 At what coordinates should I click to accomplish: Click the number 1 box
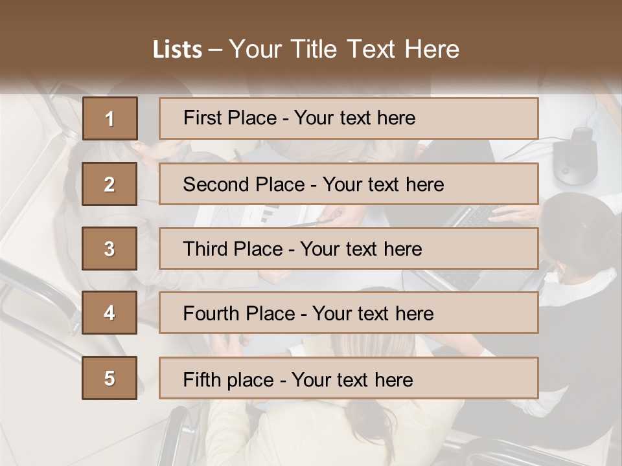[x=110, y=118]
